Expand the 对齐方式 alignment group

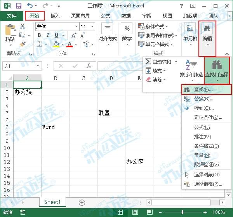[108, 35]
